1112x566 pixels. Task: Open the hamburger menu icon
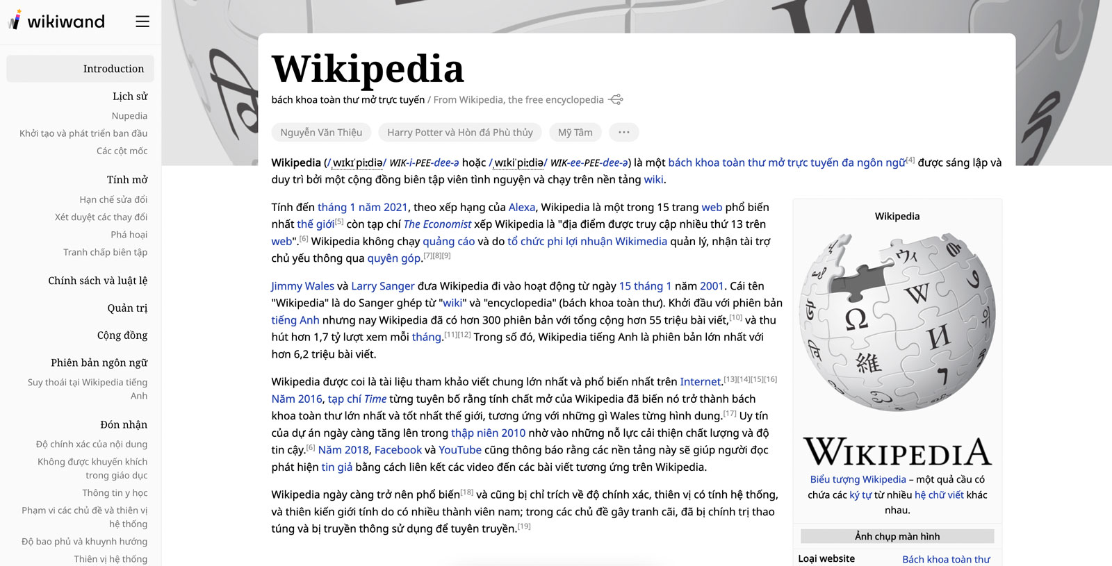pos(142,22)
